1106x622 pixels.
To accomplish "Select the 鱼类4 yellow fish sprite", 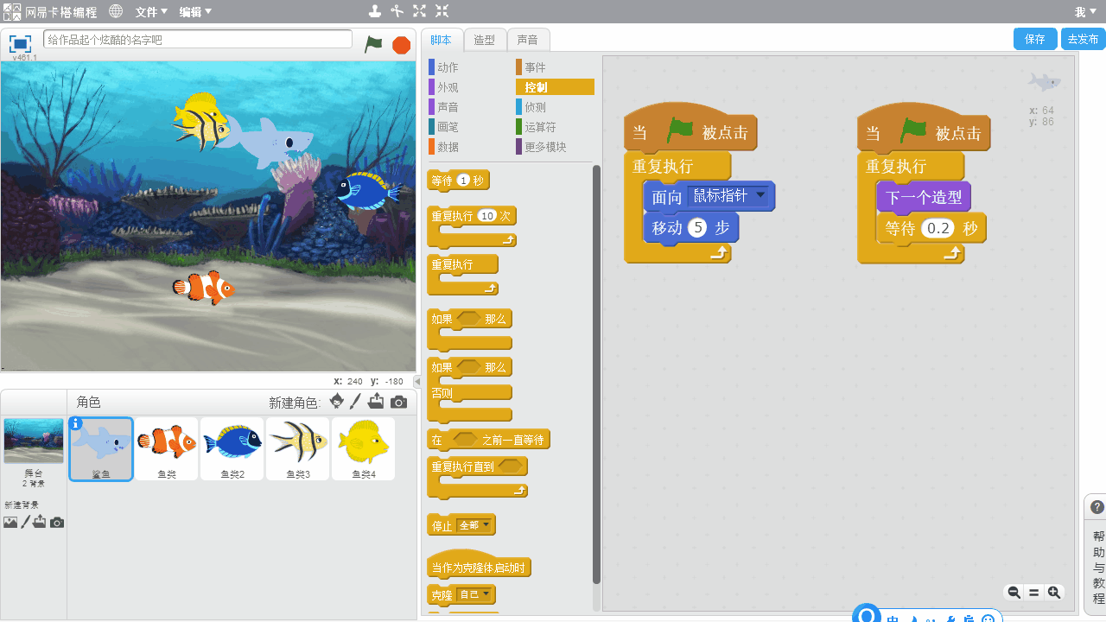I will 363,448.
